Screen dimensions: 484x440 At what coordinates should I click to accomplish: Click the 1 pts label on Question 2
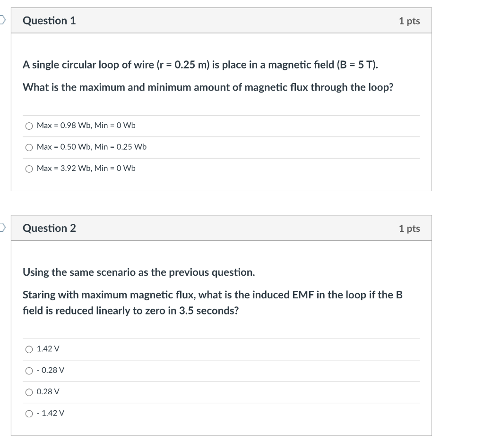click(409, 228)
